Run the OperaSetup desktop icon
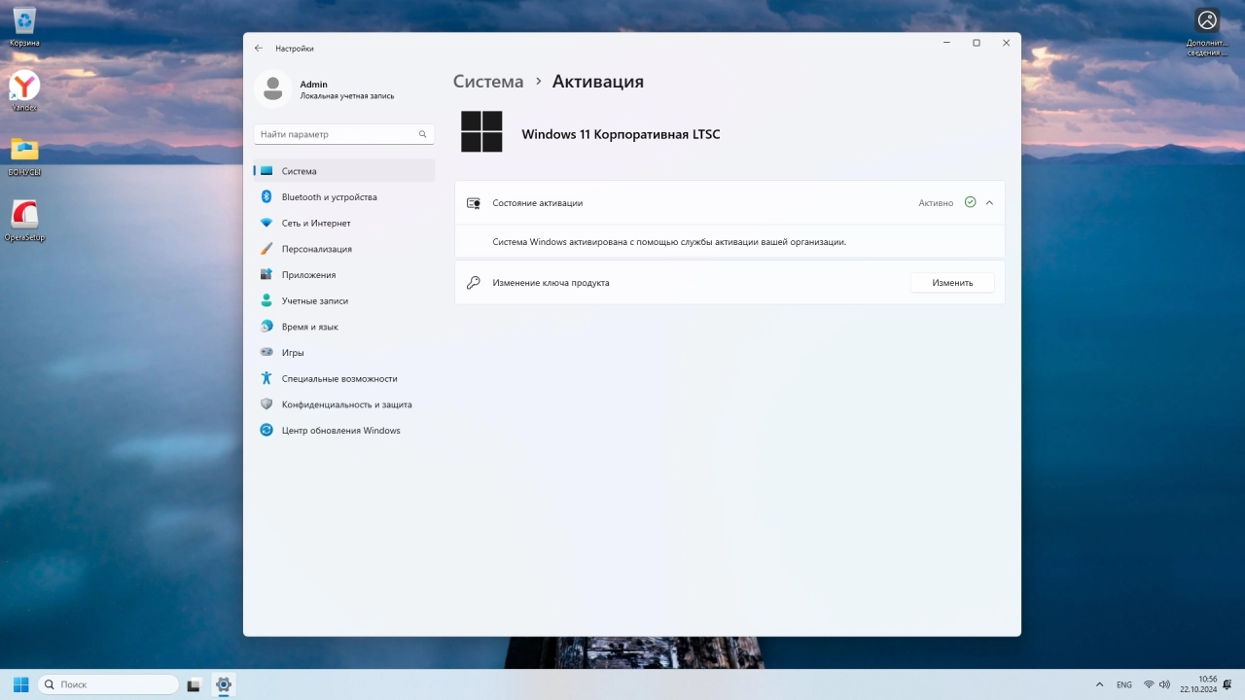1245x700 pixels. [24, 220]
